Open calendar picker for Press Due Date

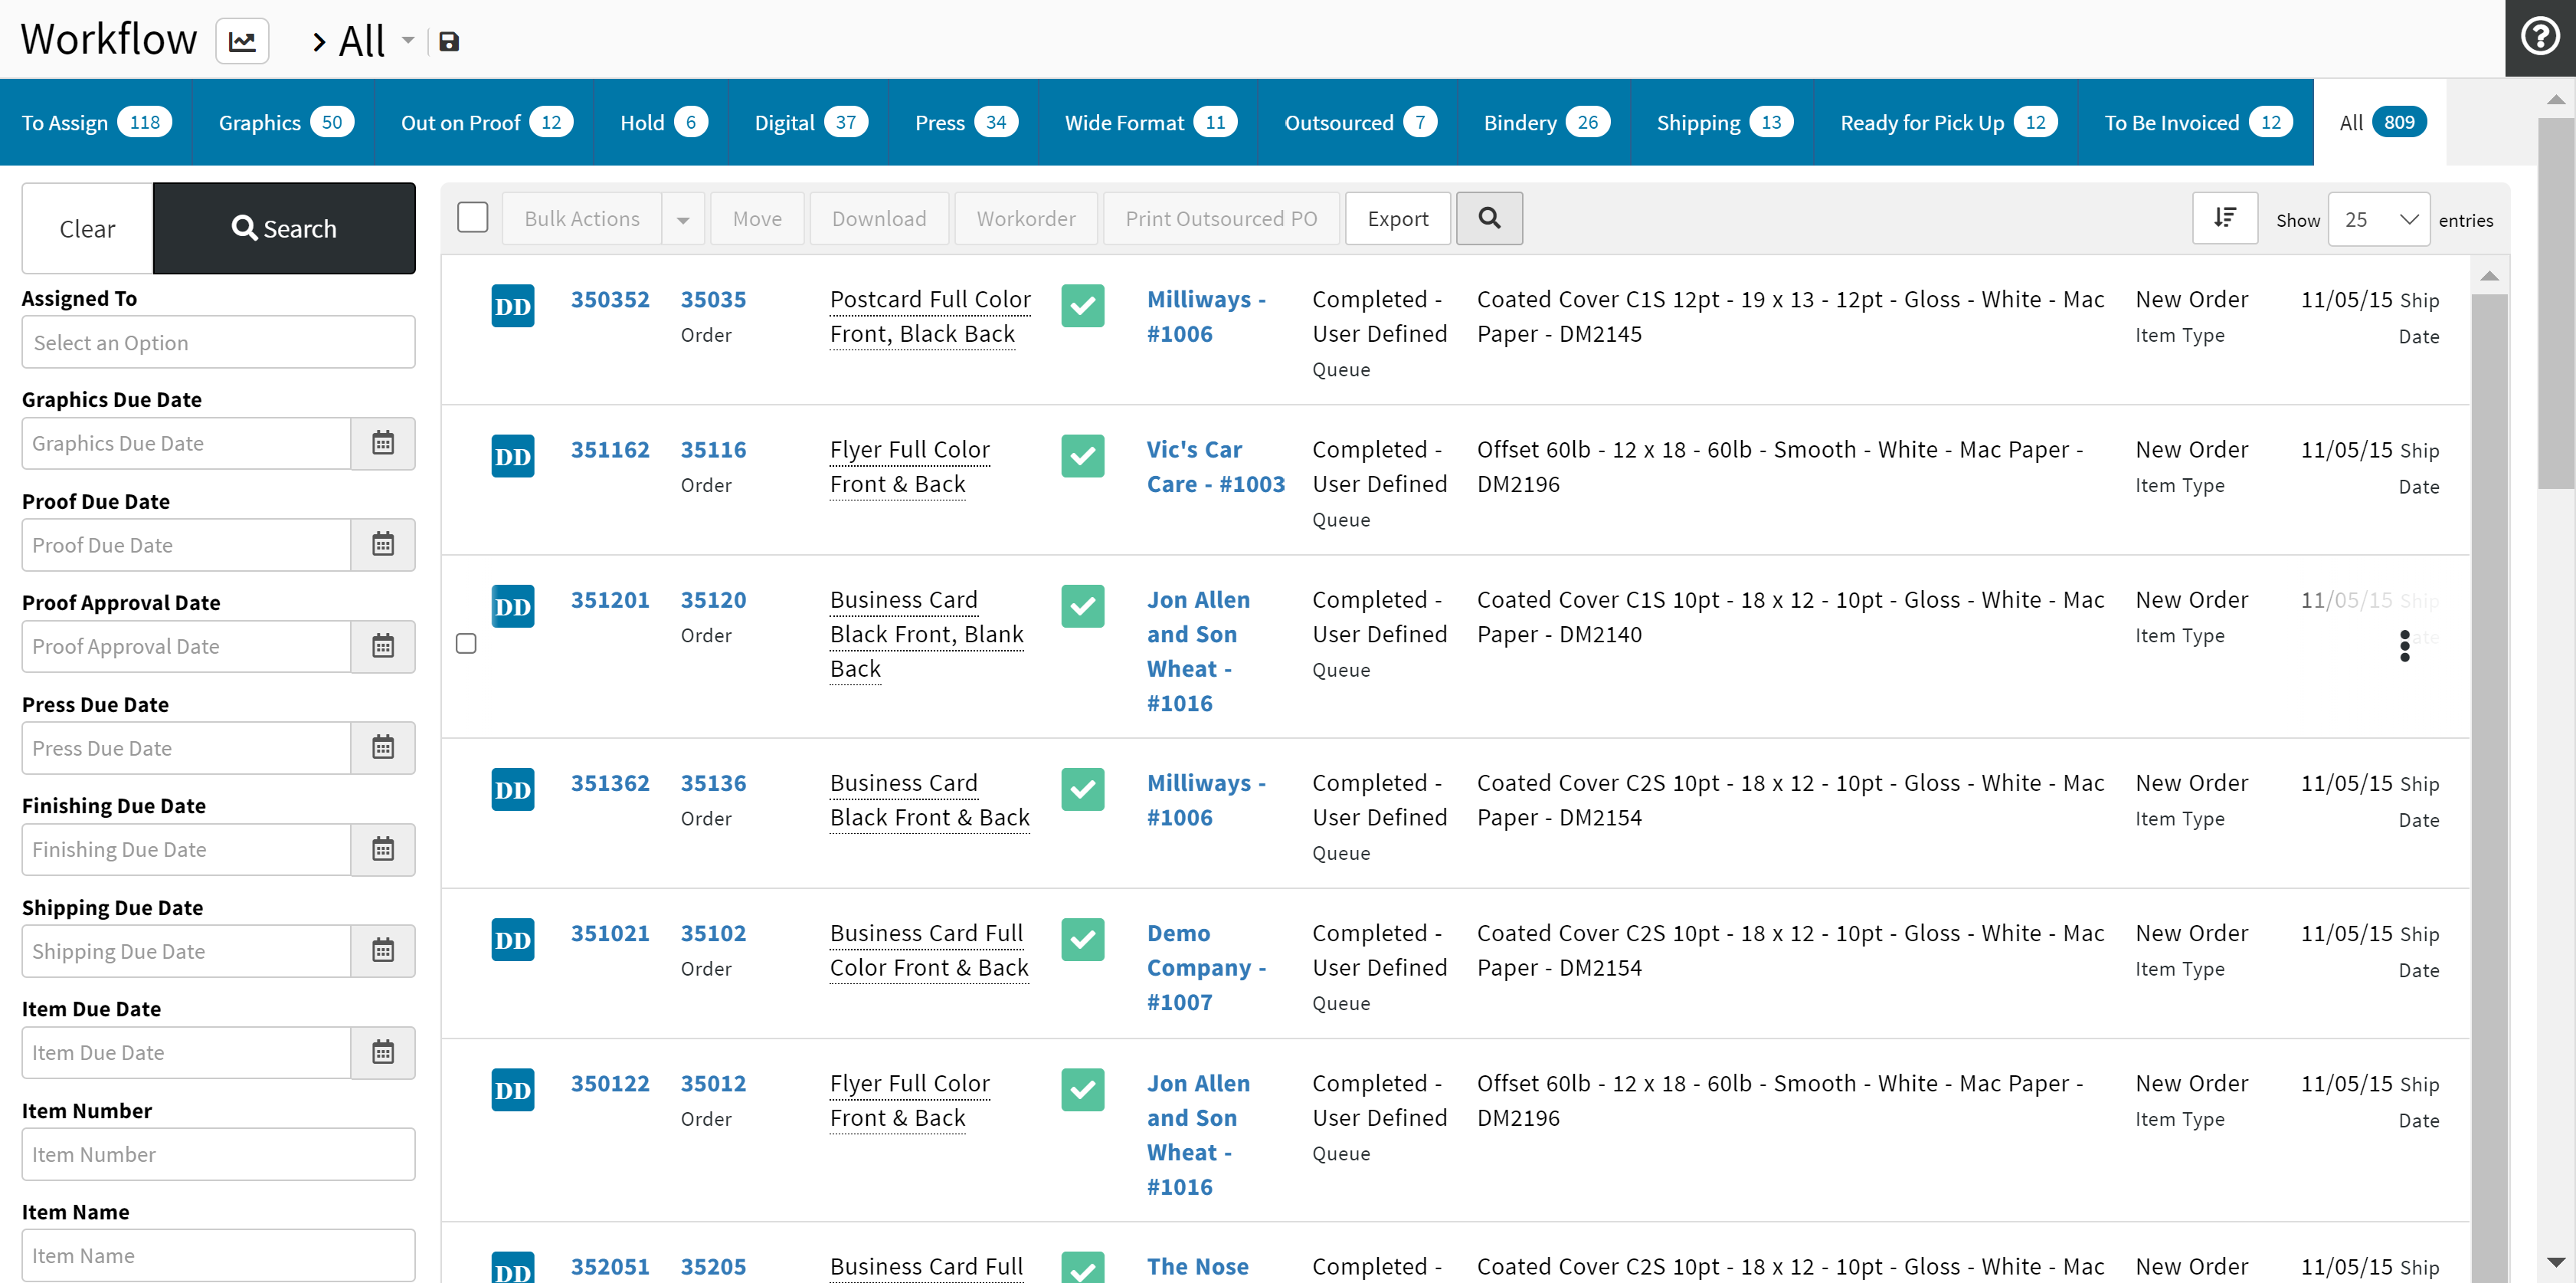[x=383, y=747]
